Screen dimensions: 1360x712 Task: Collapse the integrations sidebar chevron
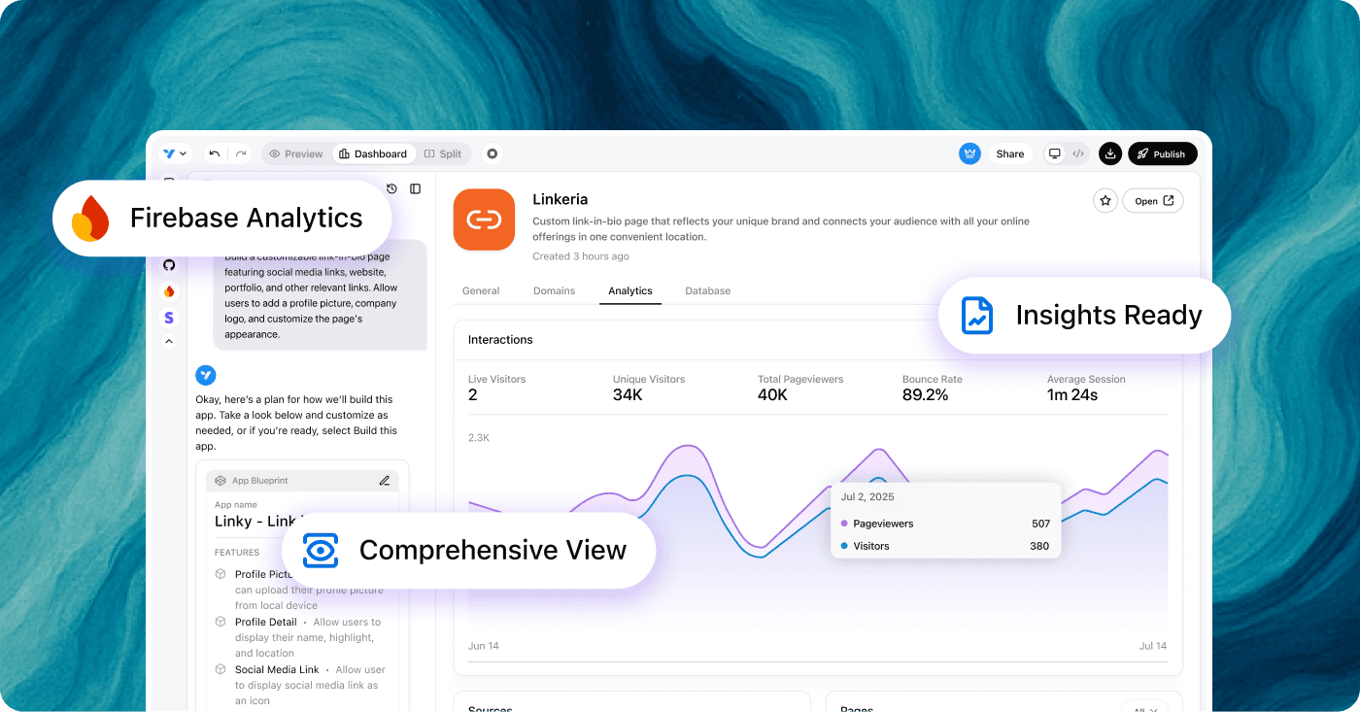(x=169, y=341)
